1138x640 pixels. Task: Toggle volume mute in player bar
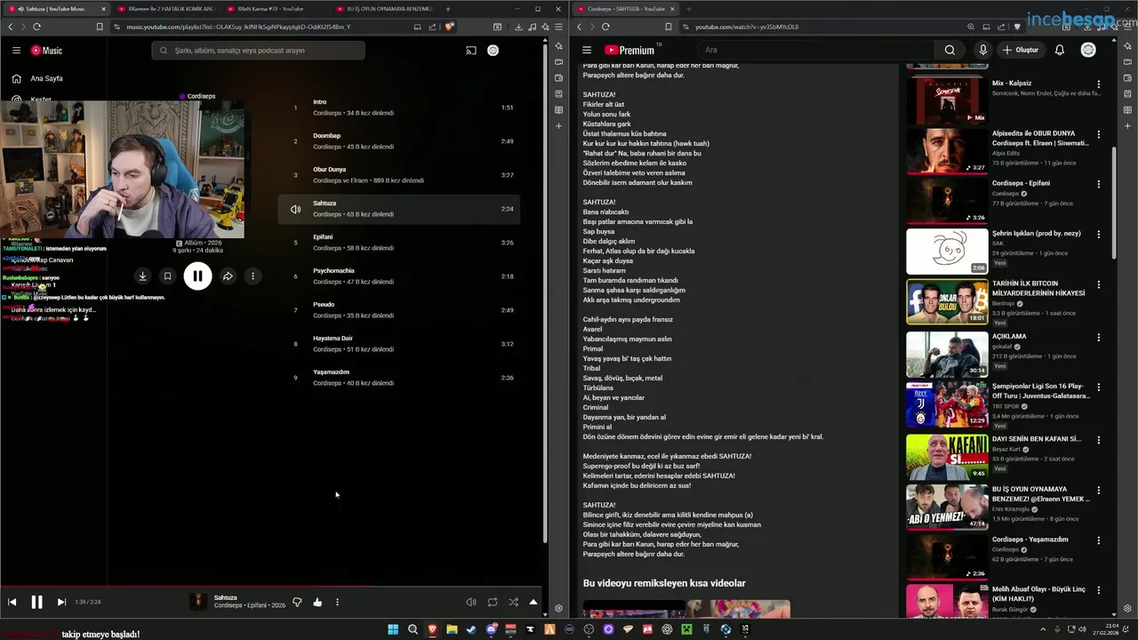coord(471,602)
